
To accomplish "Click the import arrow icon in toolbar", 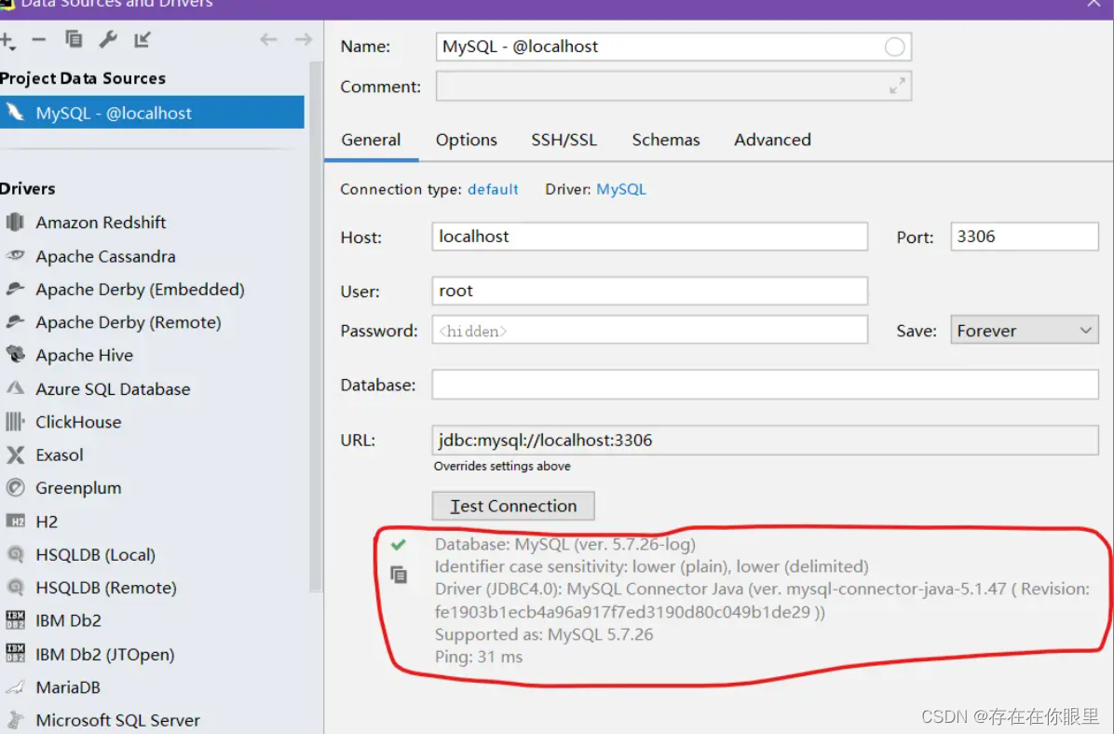I will tap(140, 40).
